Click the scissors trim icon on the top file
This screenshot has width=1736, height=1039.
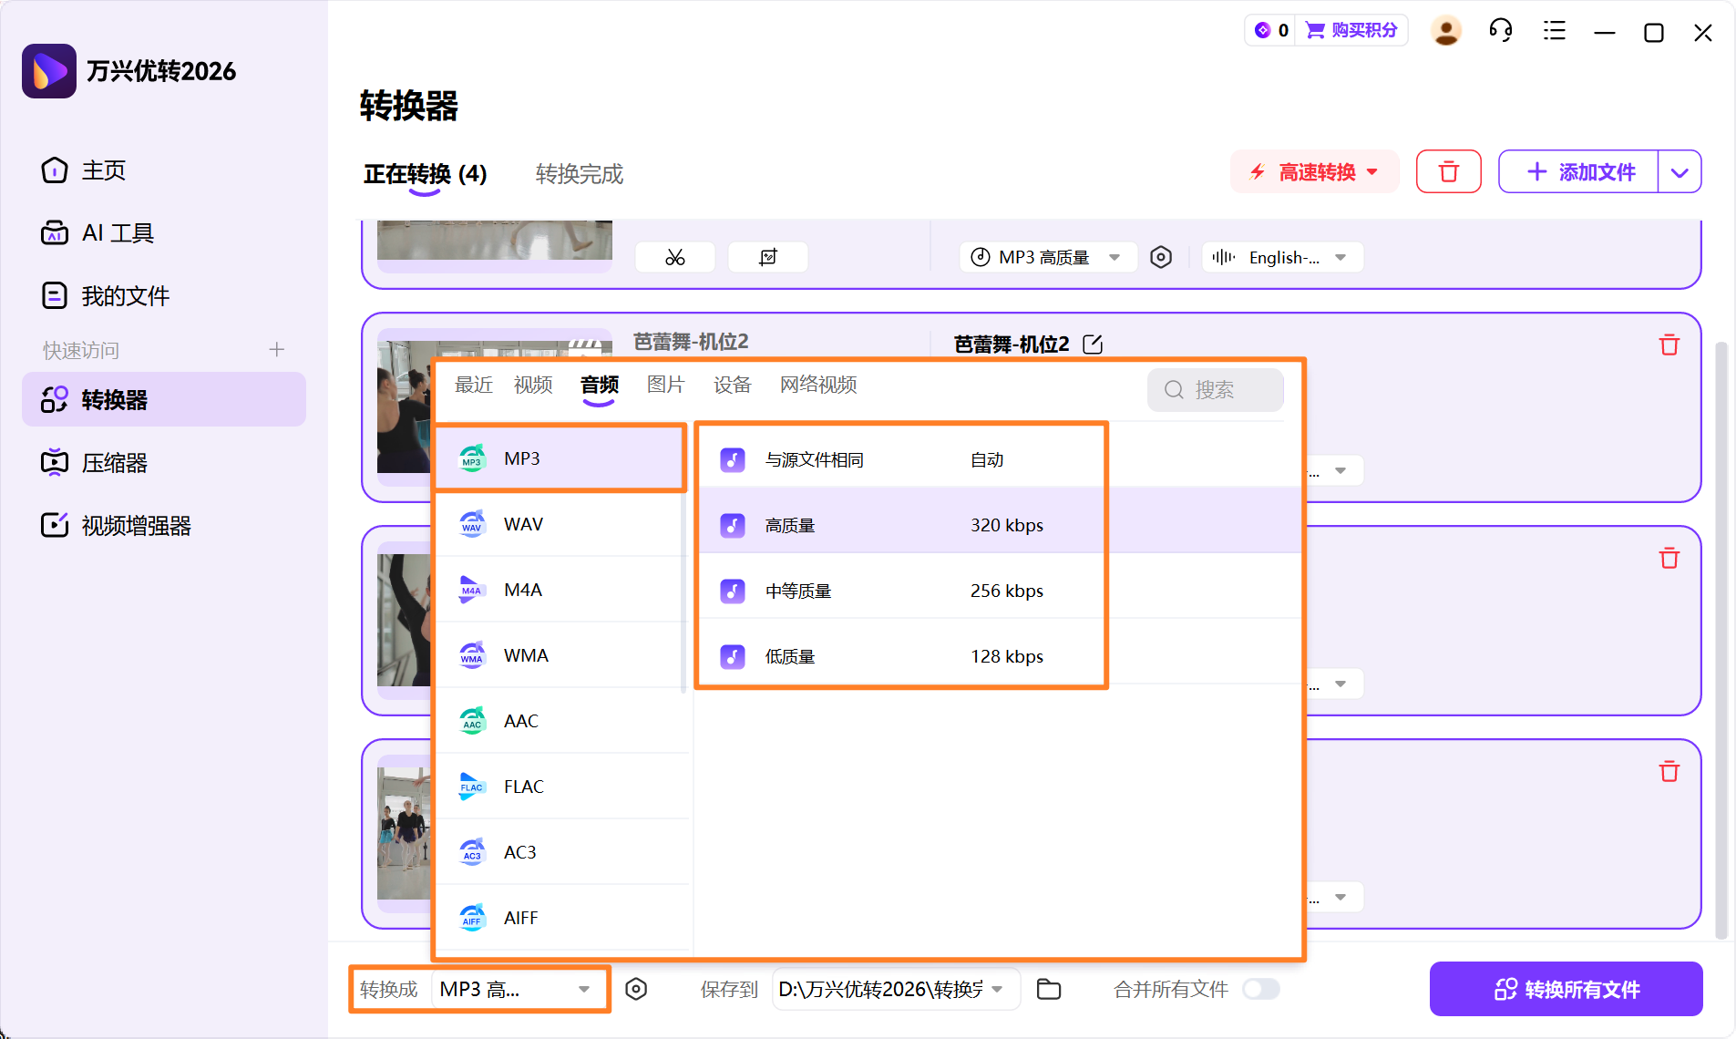point(674,256)
